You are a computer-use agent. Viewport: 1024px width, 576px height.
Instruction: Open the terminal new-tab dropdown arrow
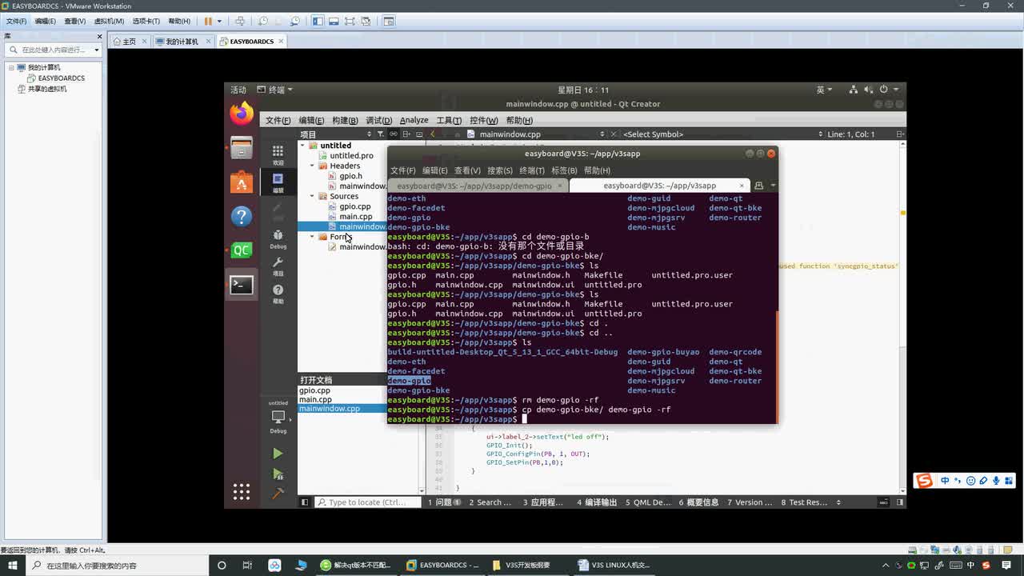773,186
